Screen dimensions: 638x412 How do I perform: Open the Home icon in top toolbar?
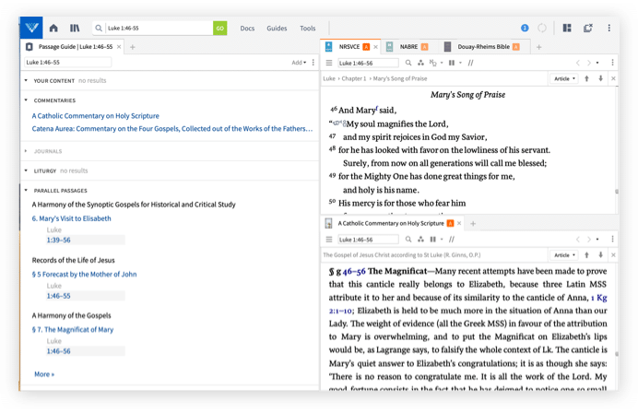coord(53,28)
